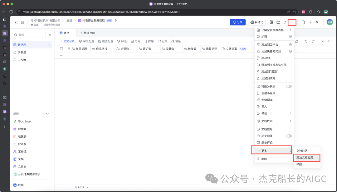Viewport: 337px width, 192px height.
Task: Open the 0 条记录 record count dropdown
Action: click(x=82, y=187)
